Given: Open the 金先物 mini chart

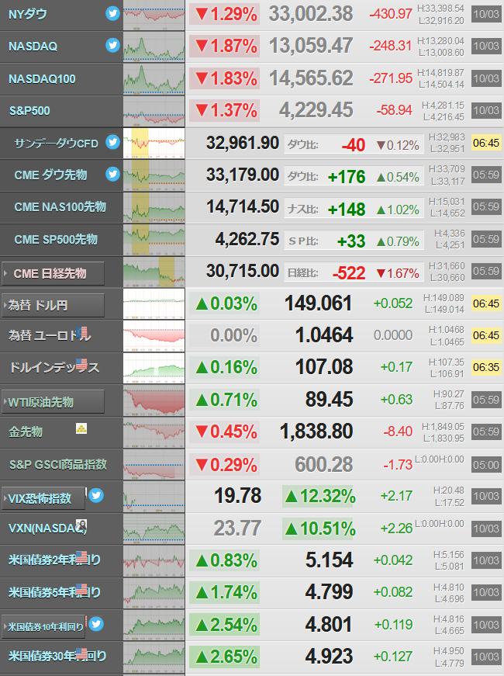Looking at the screenshot, I should [154, 432].
